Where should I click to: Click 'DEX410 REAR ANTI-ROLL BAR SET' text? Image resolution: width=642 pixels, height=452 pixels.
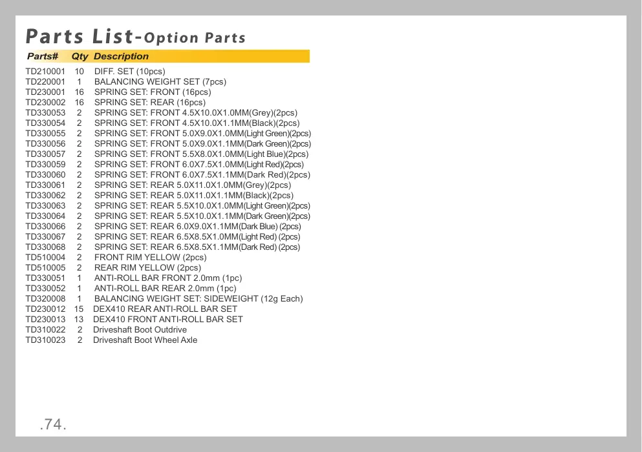pos(165,309)
